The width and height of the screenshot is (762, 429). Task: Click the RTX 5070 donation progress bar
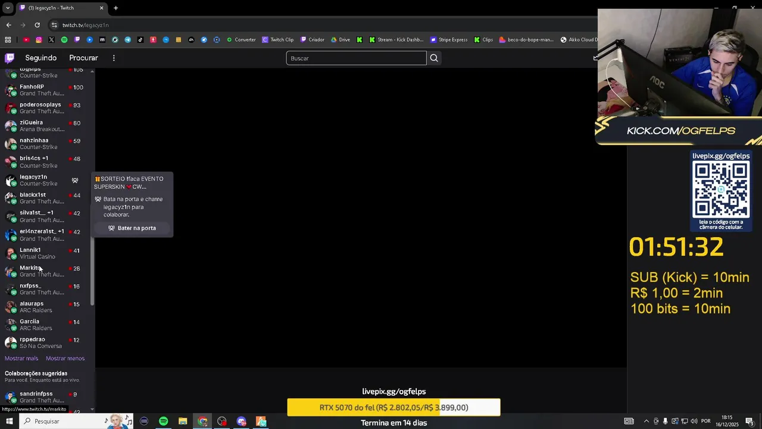click(x=394, y=408)
